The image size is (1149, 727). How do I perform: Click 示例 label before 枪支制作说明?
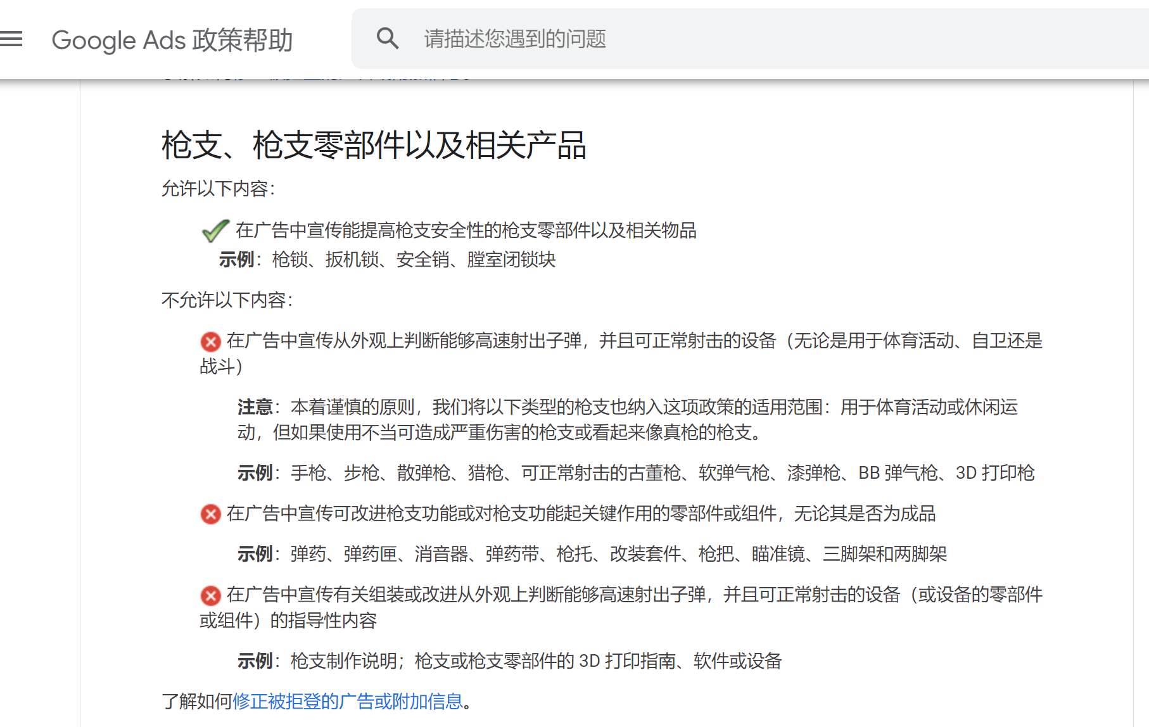pos(255,661)
